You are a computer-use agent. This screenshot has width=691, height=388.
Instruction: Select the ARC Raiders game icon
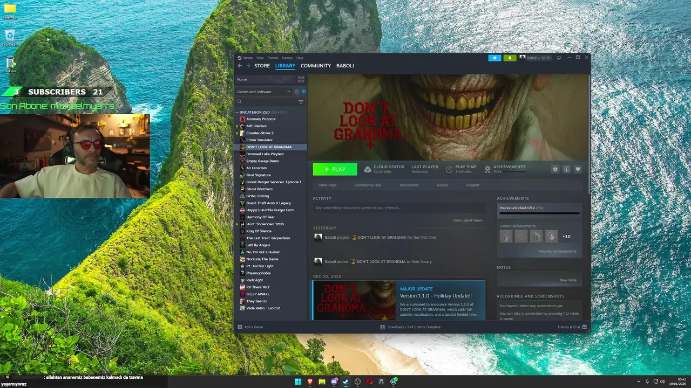coord(242,126)
